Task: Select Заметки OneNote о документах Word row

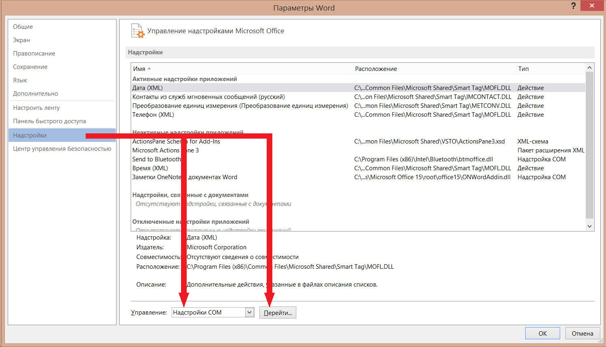Action: point(358,177)
